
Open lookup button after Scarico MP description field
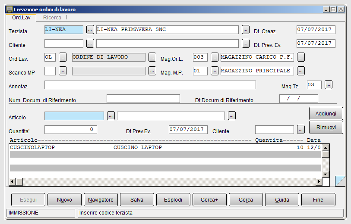tap(152, 71)
